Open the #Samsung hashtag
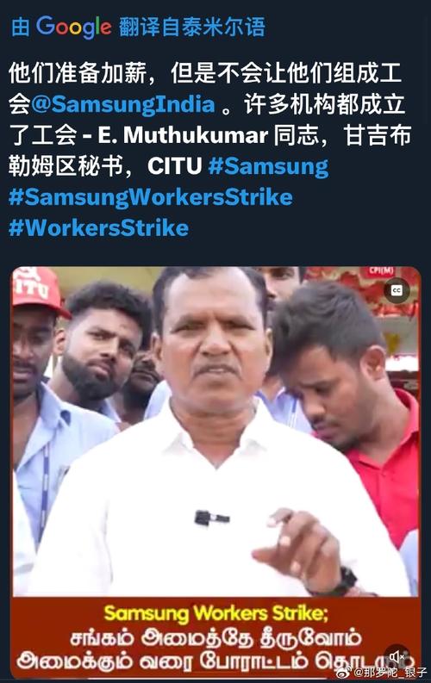 268,166
